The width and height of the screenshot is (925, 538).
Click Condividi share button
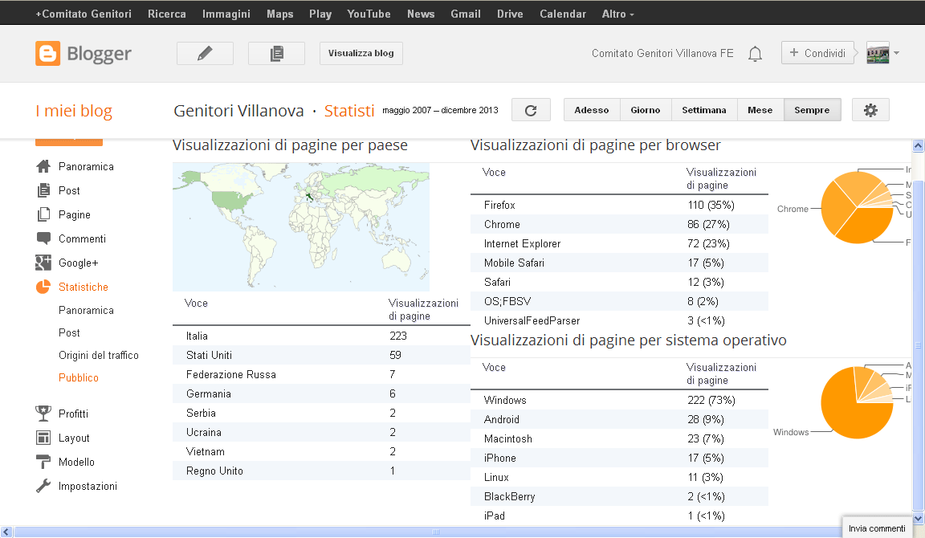click(817, 53)
